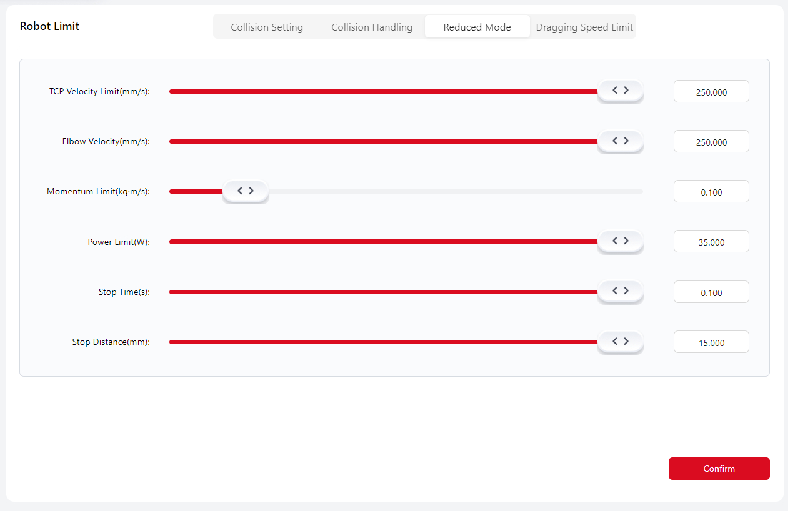The image size is (788, 511).
Task: Click the Power Limit input showing 35.000
Action: (x=711, y=242)
